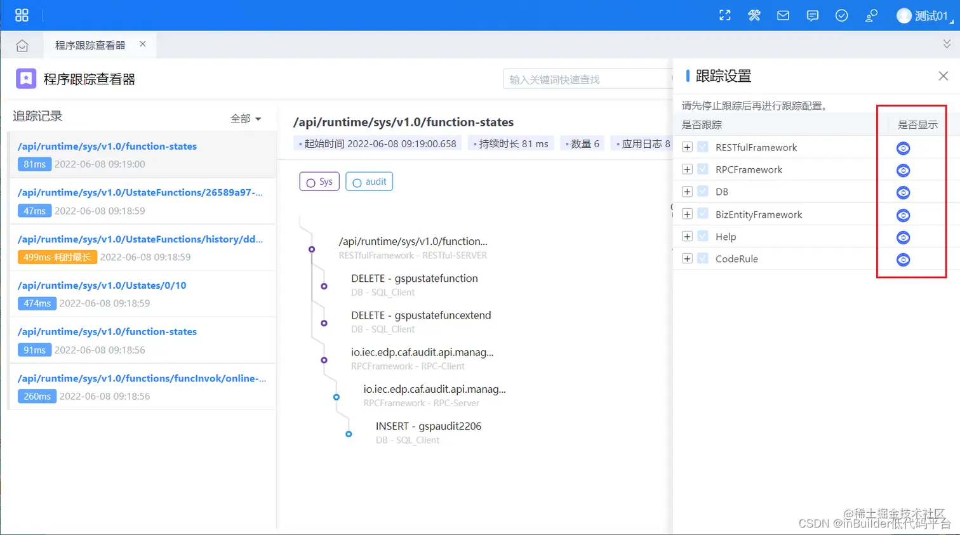This screenshot has width=960, height=535.
Task: Toggle the Help tracking checkbox
Action: pyautogui.click(x=703, y=236)
